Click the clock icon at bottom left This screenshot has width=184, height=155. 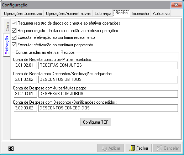coord(11,149)
